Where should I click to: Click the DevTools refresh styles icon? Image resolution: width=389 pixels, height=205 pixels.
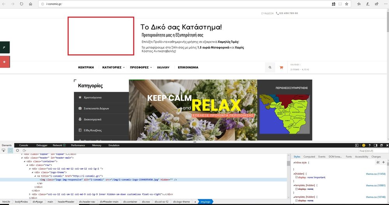[24, 150]
